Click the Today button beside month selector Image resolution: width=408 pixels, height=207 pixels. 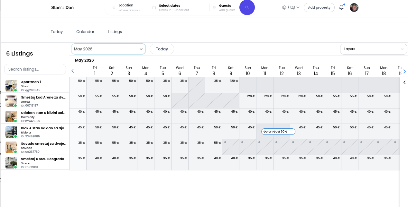click(x=162, y=49)
